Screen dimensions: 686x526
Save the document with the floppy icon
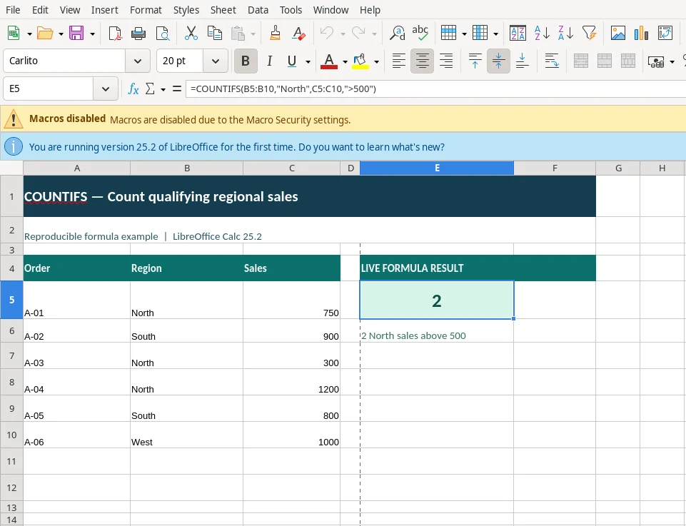pyautogui.click(x=76, y=34)
